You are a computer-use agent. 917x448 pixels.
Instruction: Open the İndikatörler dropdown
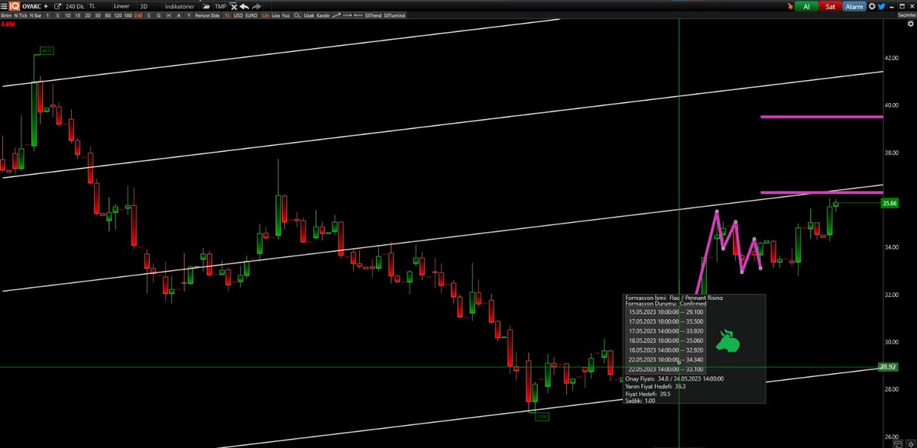180,6
